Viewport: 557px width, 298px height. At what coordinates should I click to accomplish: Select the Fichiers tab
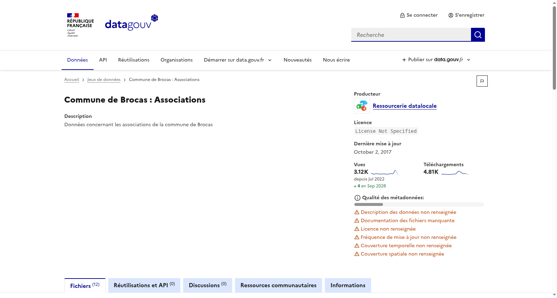tap(85, 285)
